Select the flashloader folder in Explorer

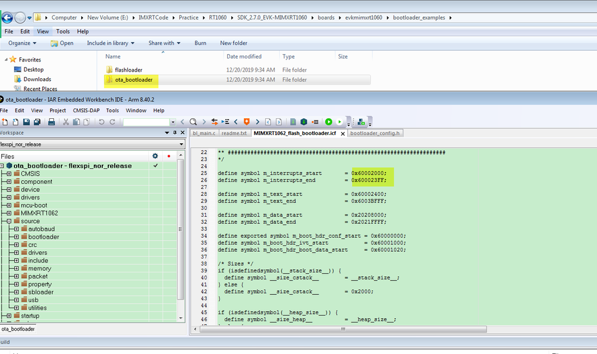[128, 70]
